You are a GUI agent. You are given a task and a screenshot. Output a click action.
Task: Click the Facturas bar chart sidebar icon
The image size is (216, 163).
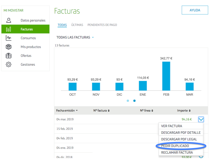pos(9,29)
